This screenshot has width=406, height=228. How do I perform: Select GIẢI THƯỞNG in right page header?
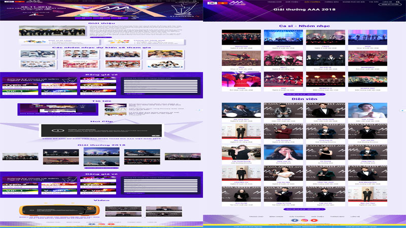click(x=312, y=2)
